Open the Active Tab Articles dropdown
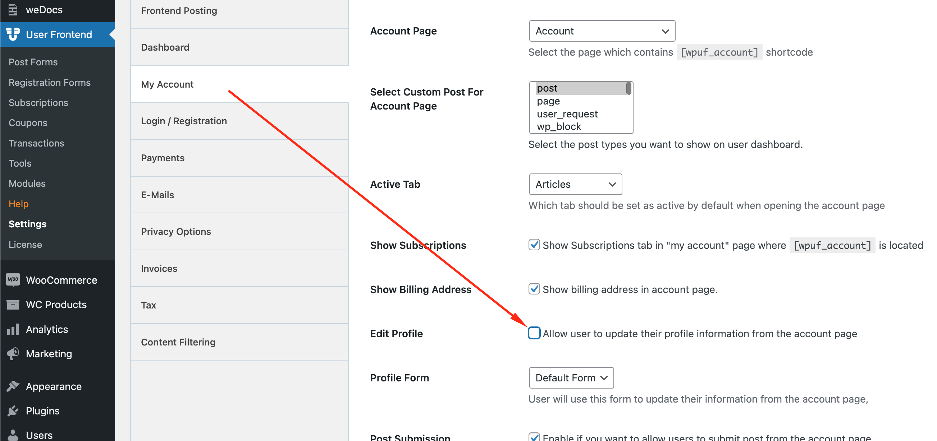This screenshot has height=441, width=937. [575, 184]
